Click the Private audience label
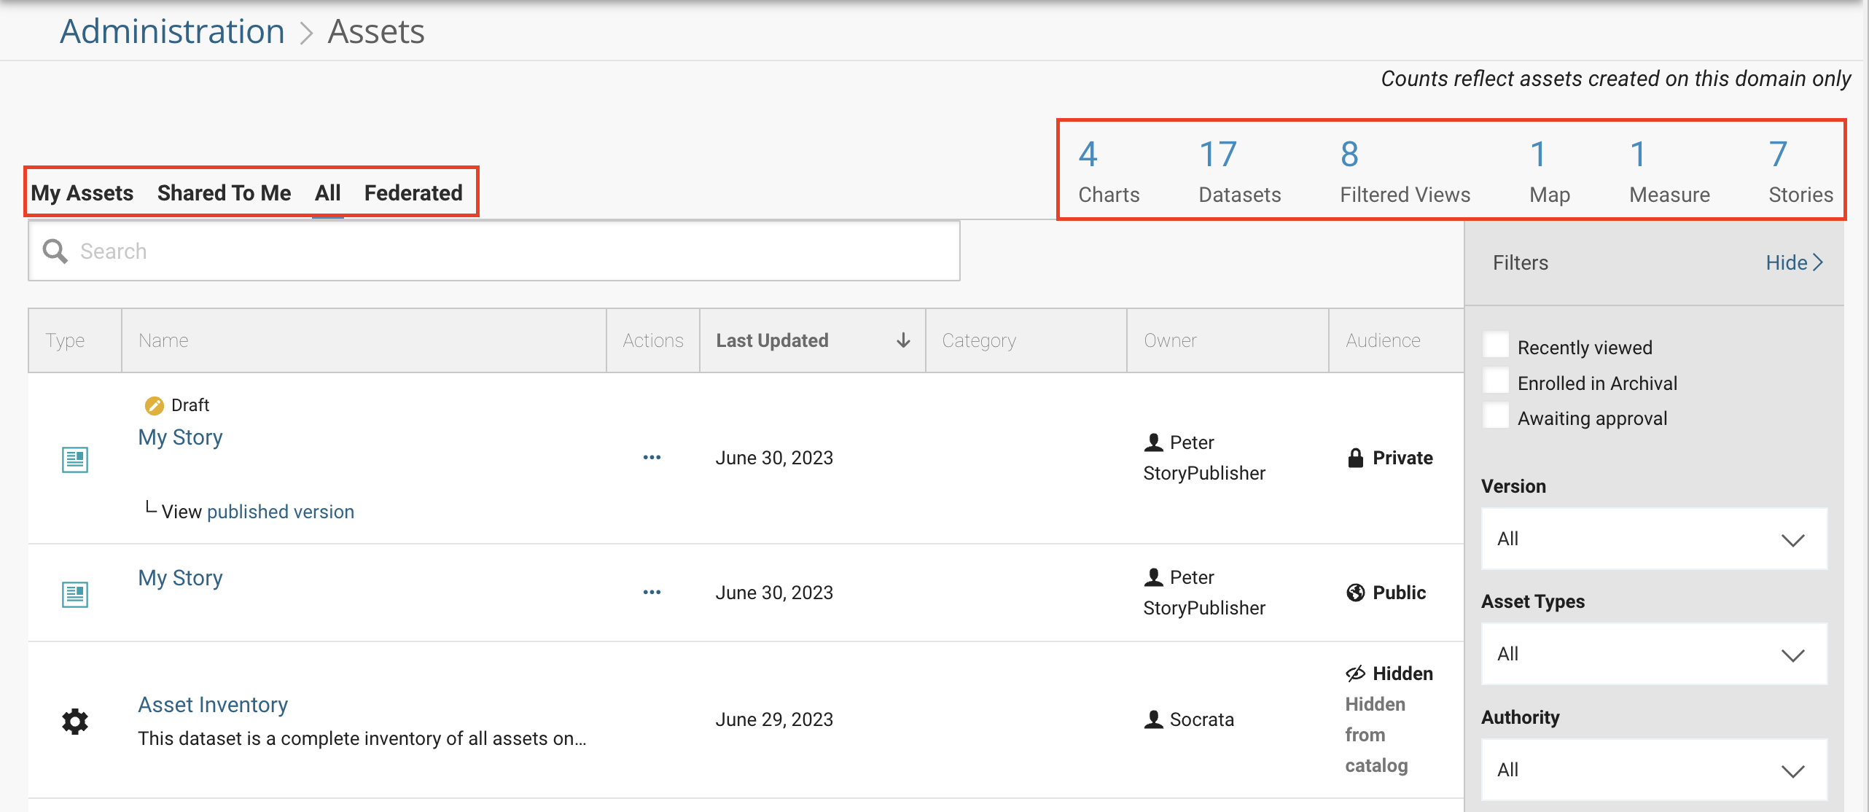The image size is (1869, 812). pyautogui.click(x=1402, y=458)
